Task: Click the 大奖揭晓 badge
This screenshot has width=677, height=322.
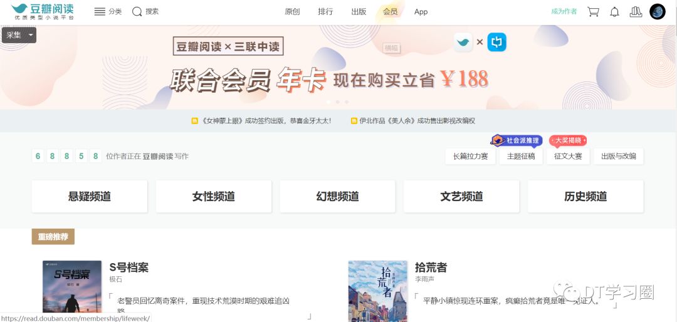Action: (x=568, y=140)
